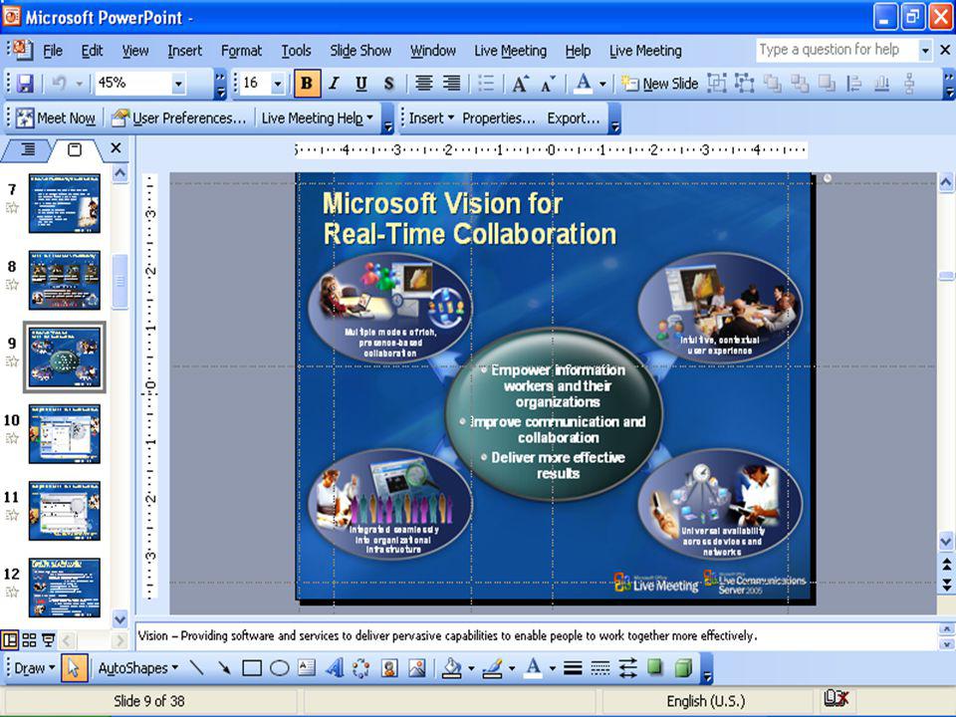This screenshot has width=956, height=717.
Task: Pick the Rectangle shape tool
Action: point(252,668)
